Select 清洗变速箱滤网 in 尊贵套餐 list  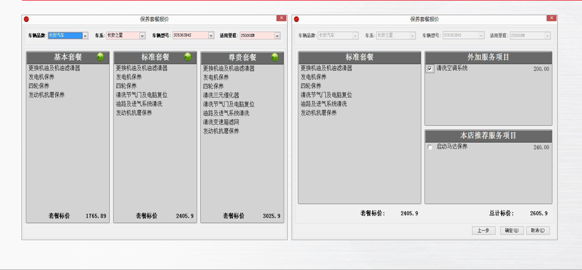[x=221, y=122]
